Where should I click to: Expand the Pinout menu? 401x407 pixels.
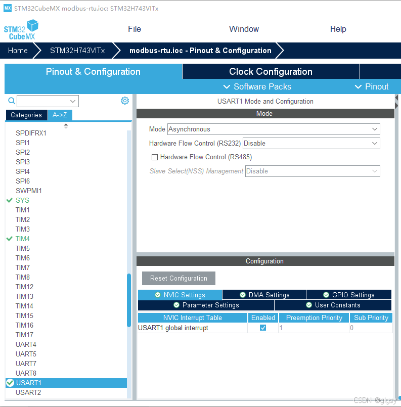point(371,86)
